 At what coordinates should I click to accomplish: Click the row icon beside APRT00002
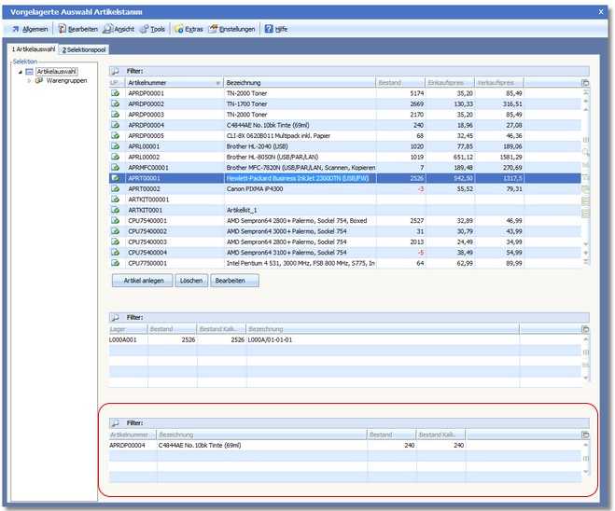(x=116, y=188)
